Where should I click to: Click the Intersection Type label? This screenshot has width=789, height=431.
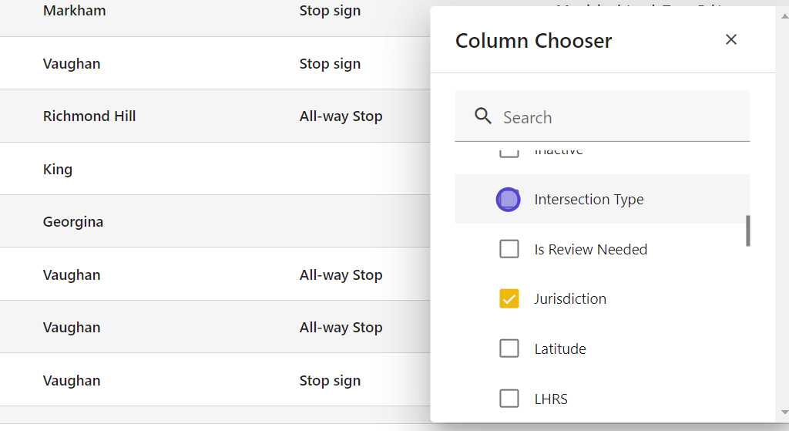(x=589, y=200)
